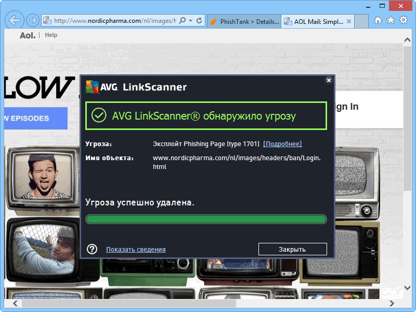Screen dimensions: 416x312
Task: Close the AVG LinkScanner dialog with X
Action: pyautogui.click(x=329, y=80)
